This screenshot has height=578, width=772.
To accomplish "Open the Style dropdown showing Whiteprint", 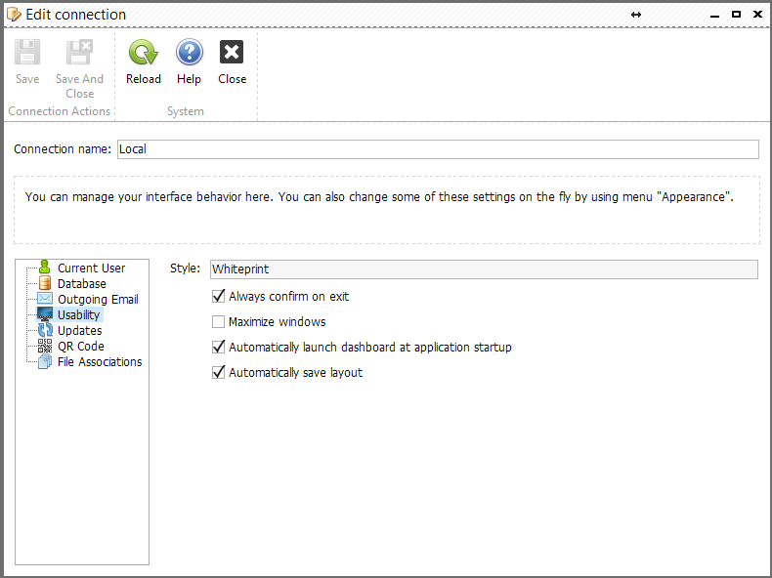I will [x=484, y=269].
